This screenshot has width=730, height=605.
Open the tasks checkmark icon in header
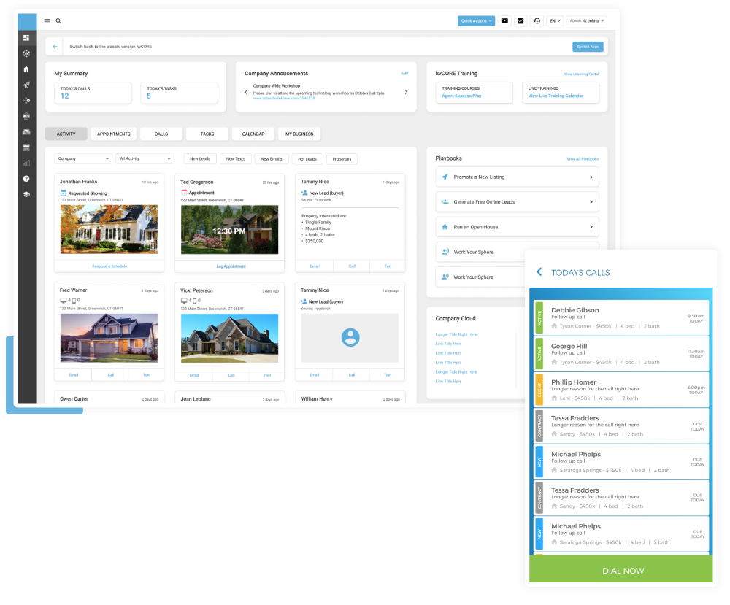click(x=520, y=21)
